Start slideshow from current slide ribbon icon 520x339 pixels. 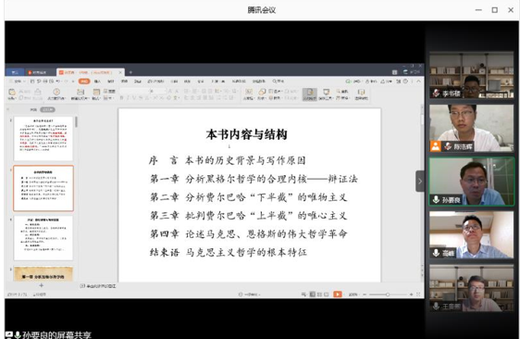[56, 92]
